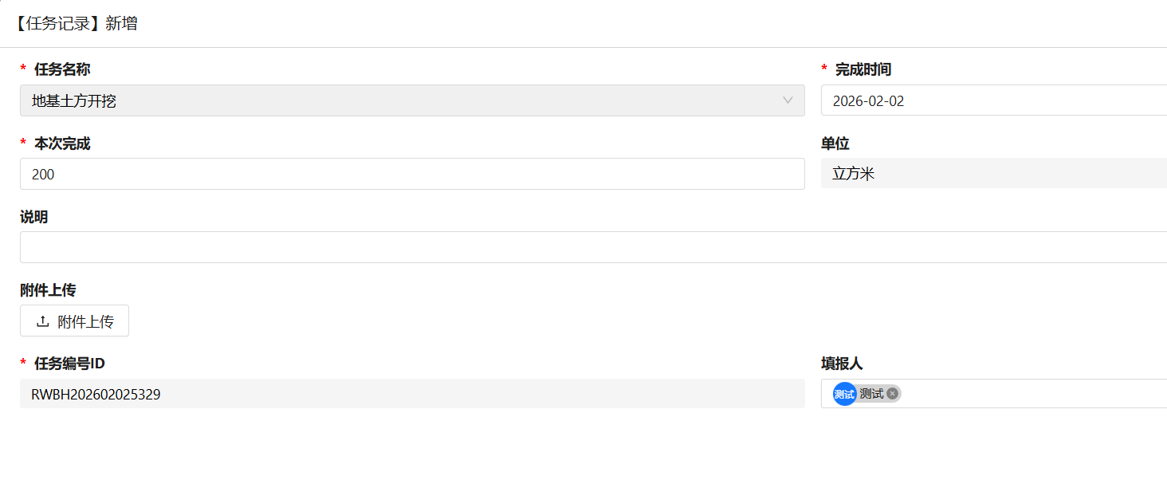Image resolution: width=1167 pixels, height=480 pixels.
Task: Expand the 任务名称 dropdown arrow
Action: (x=788, y=100)
